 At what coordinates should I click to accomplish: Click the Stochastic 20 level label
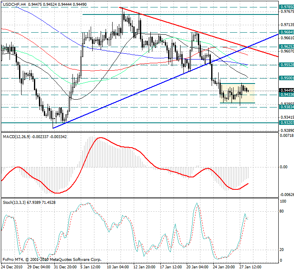point(282,250)
